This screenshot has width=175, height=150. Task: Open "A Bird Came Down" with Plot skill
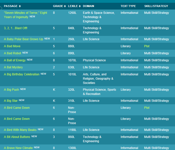tap(17, 108)
